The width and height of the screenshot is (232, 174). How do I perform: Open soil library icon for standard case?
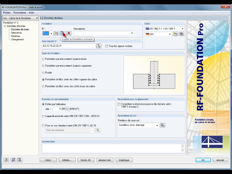[98, 130]
